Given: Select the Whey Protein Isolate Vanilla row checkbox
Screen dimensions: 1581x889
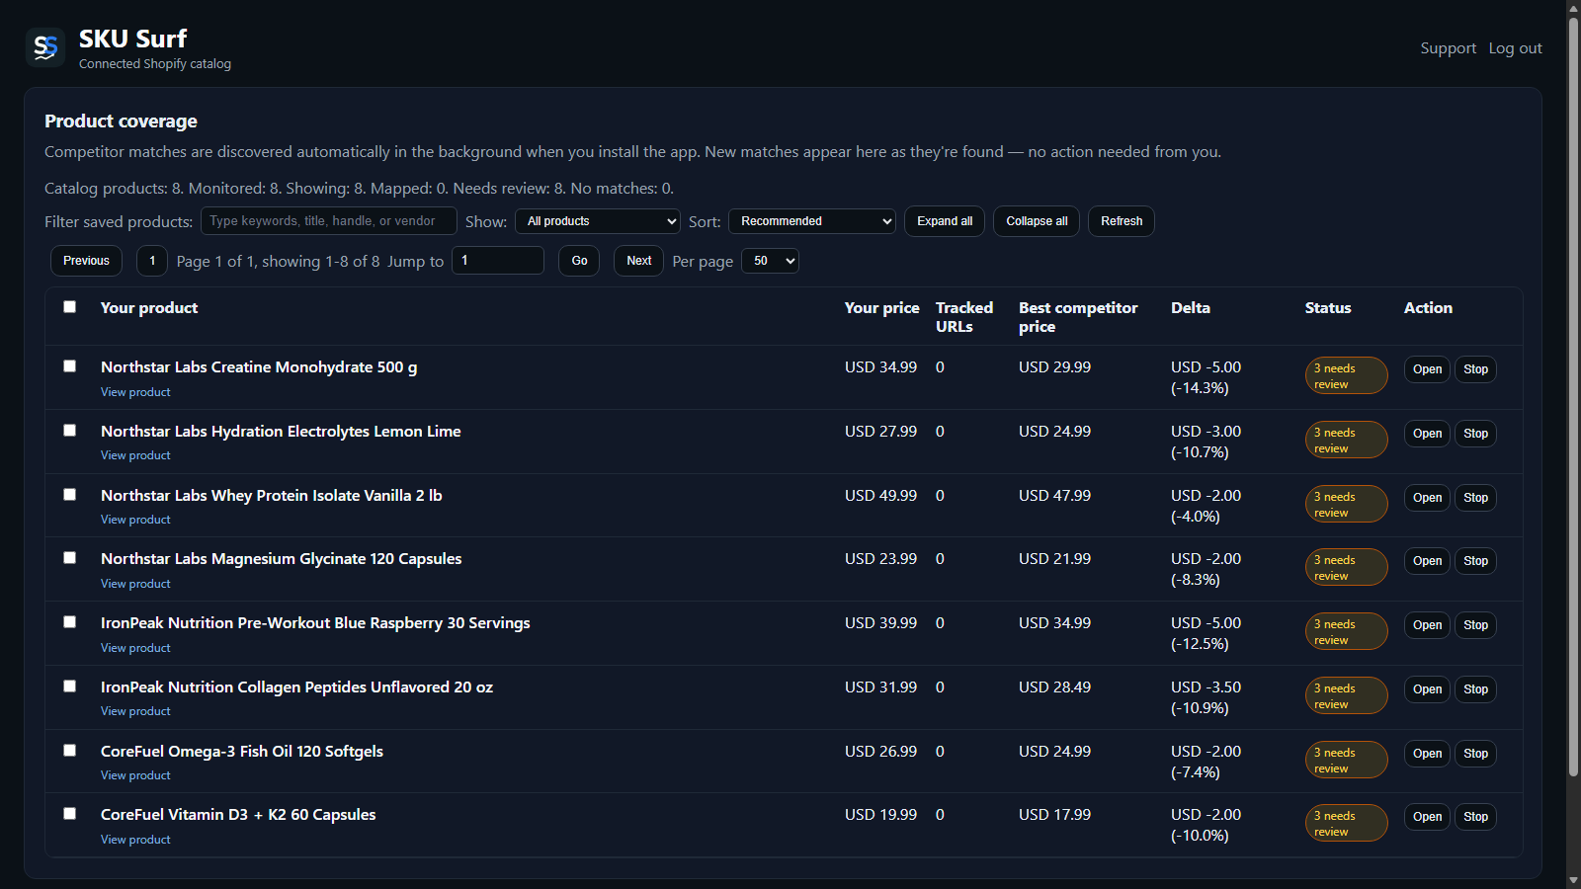Looking at the screenshot, I should click(x=70, y=495).
